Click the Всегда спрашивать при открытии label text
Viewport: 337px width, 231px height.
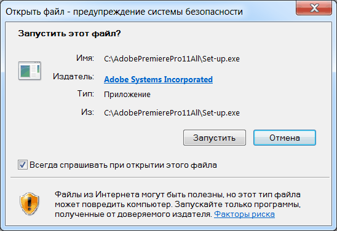123,165
